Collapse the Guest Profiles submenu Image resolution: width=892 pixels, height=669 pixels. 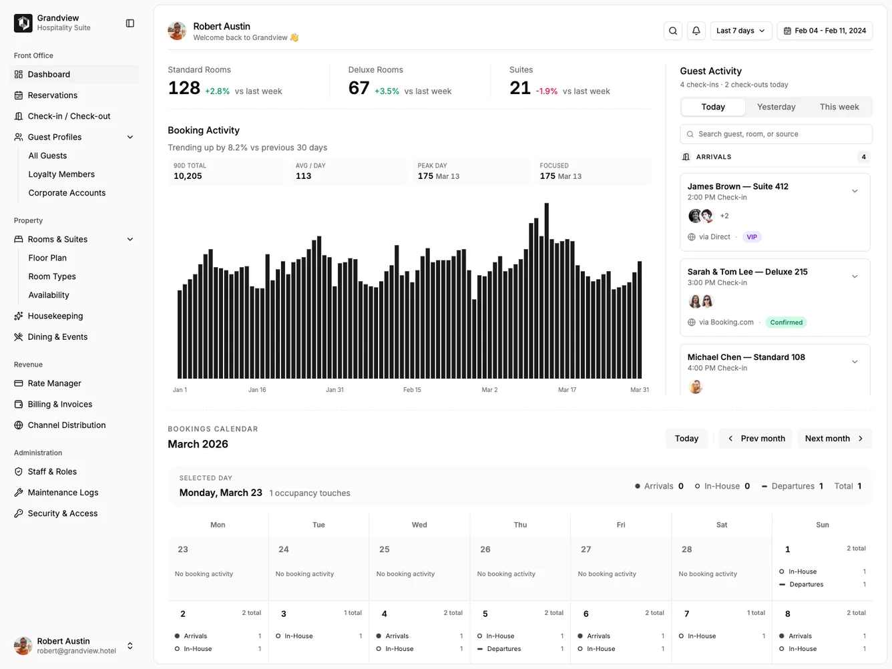tap(130, 136)
